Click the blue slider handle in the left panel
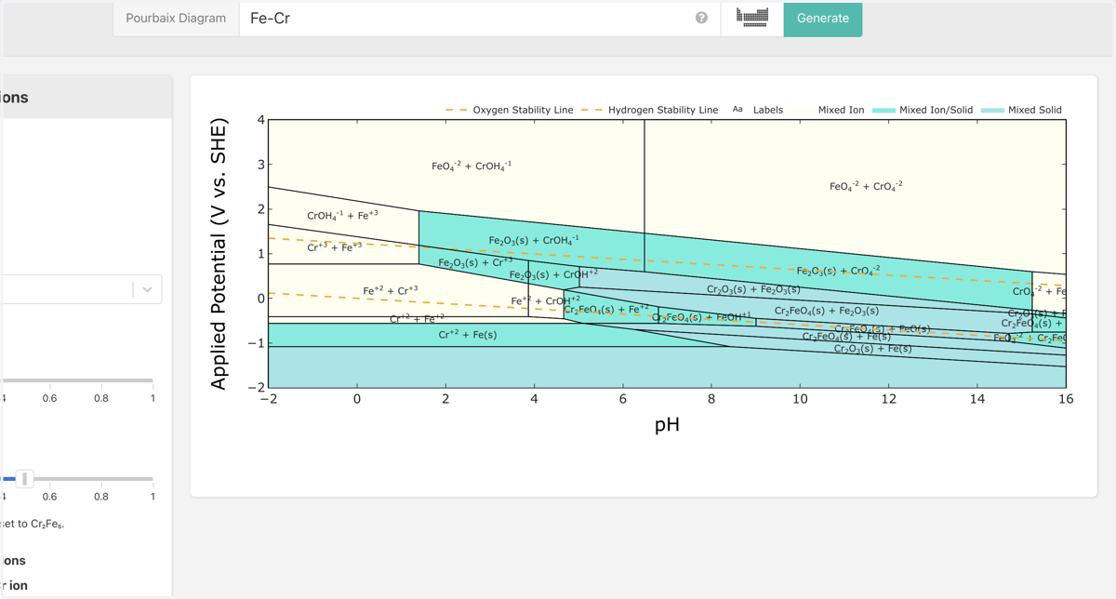 click(x=25, y=479)
